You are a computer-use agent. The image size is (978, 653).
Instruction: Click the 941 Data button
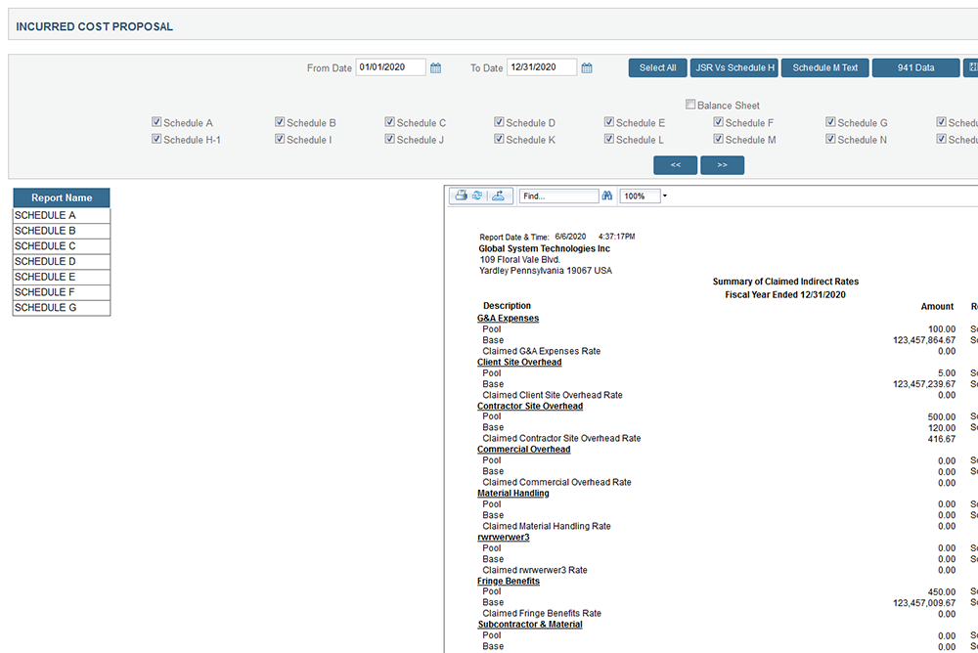coord(915,67)
